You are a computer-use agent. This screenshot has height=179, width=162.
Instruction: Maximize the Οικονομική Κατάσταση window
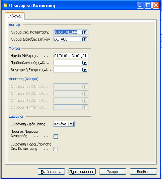(x=148, y=5)
